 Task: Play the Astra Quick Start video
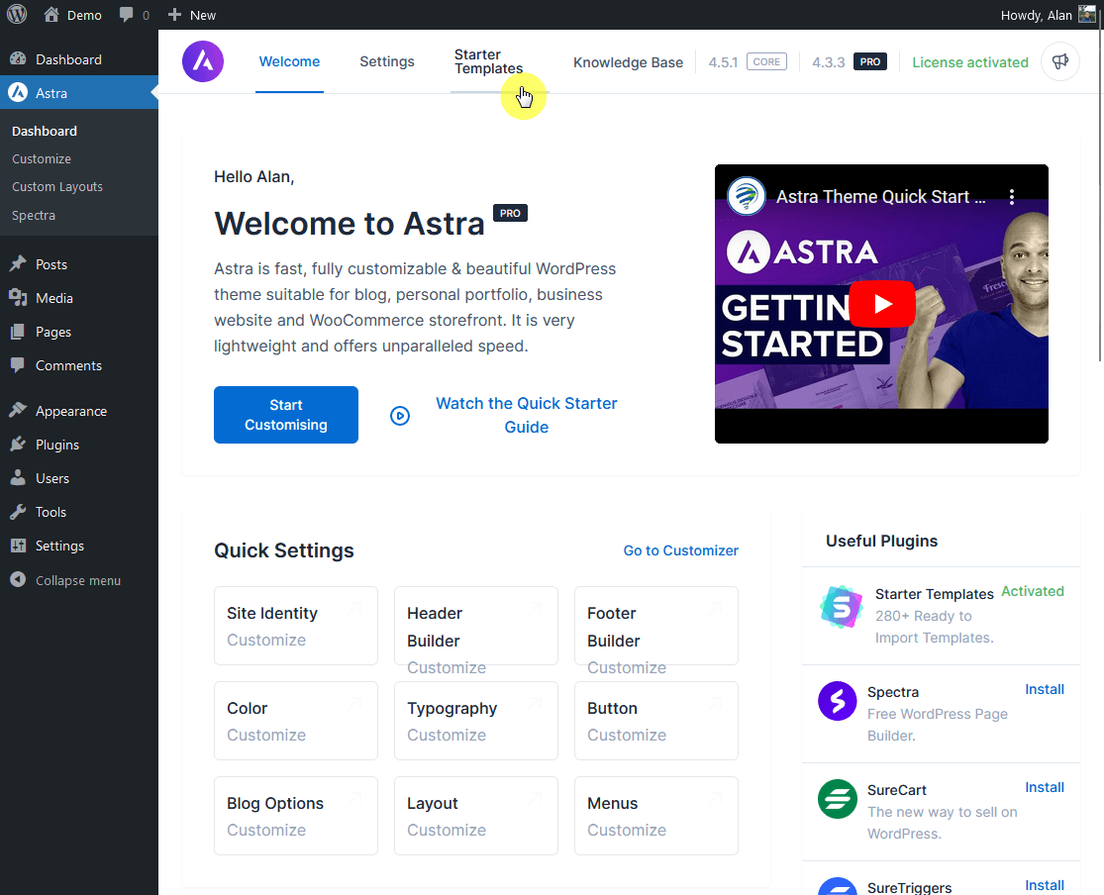[x=881, y=304]
